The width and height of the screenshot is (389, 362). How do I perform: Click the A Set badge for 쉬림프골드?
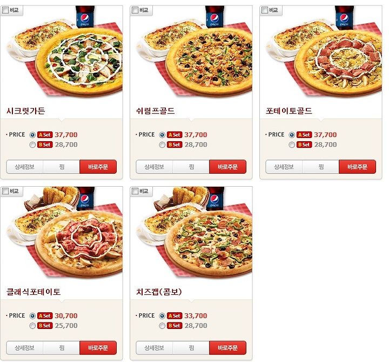click(x=175, y=135)
